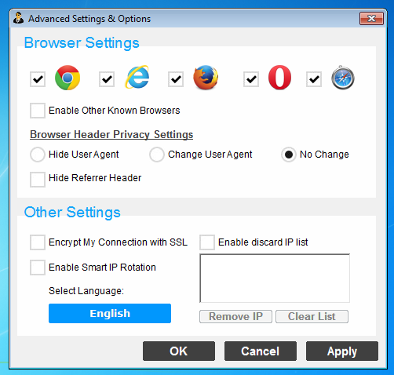Select the Change User Agent option
This screenshot has height=375, width=394.
157,155
